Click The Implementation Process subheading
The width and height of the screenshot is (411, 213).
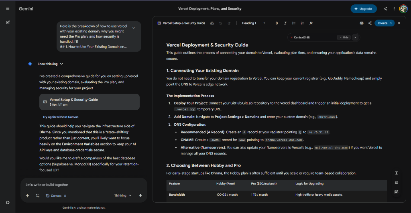pos(190,96)
